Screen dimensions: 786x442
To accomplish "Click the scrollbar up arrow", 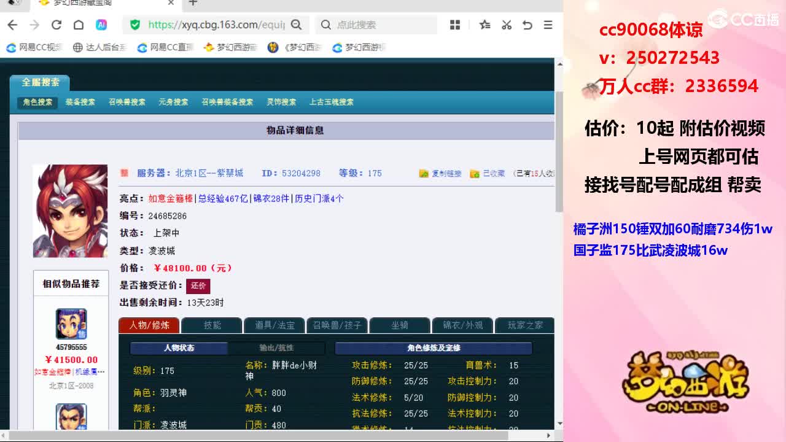I will [x=559, y=64].
